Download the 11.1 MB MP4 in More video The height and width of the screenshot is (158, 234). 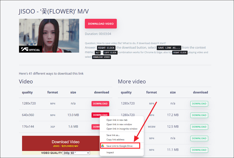point(199,149)
